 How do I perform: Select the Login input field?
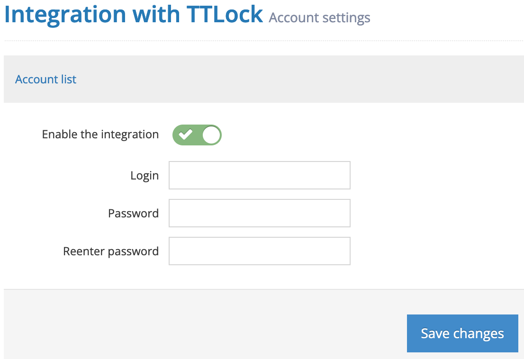pyautogui.click(x=259, y=175)
